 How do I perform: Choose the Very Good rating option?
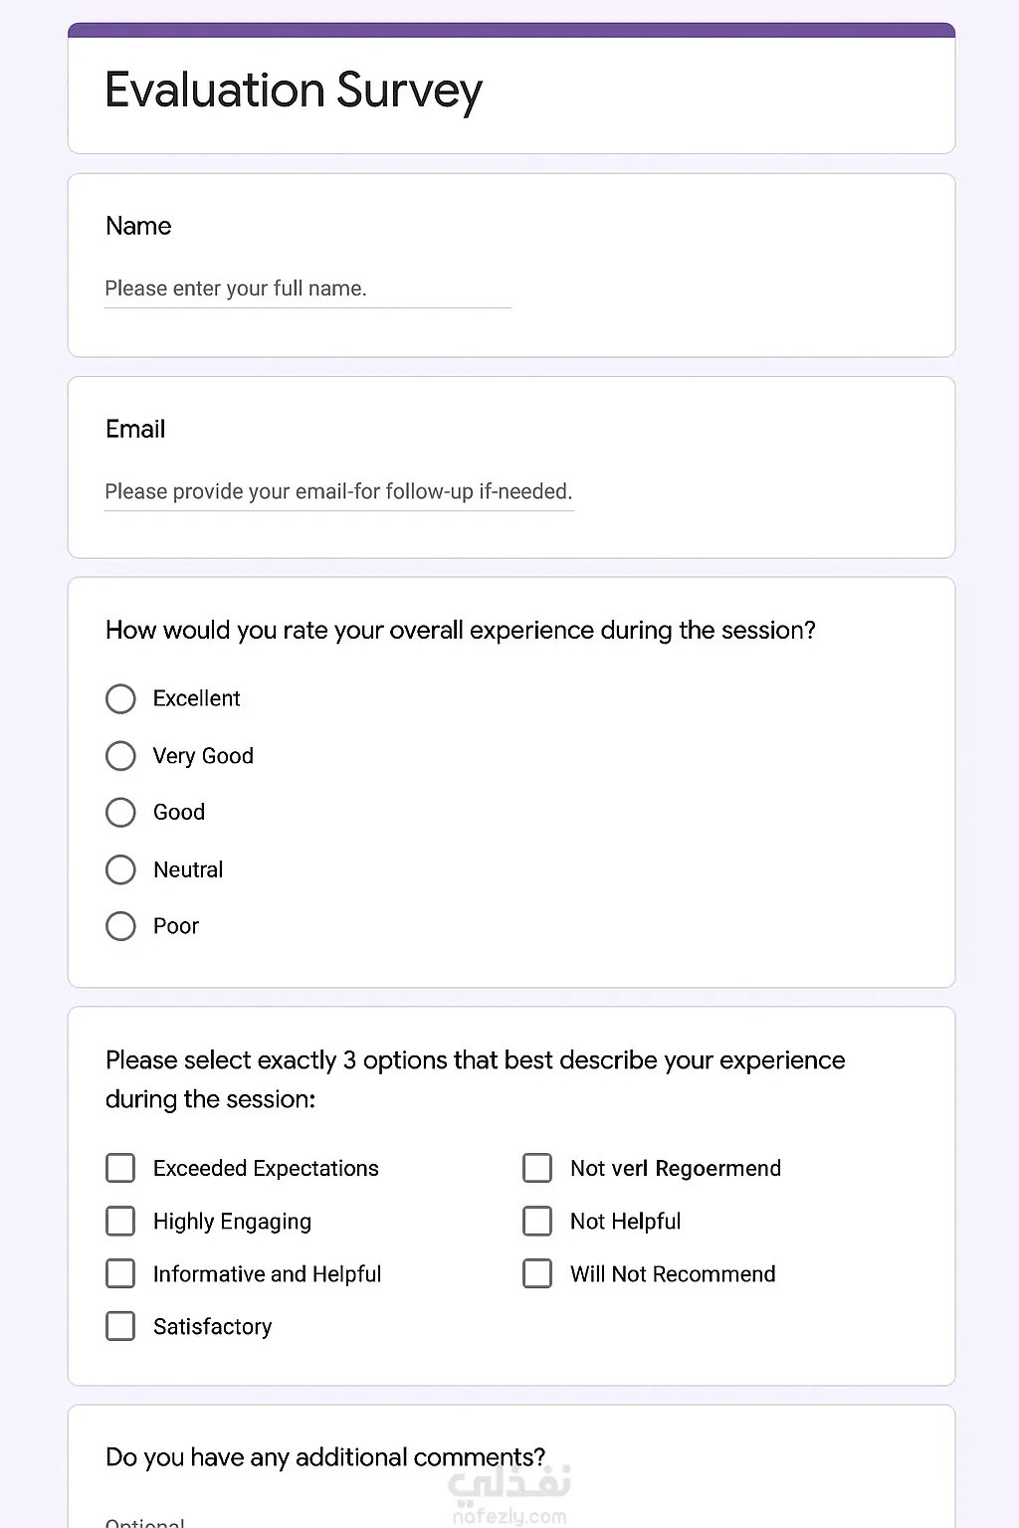pos(120,756)
